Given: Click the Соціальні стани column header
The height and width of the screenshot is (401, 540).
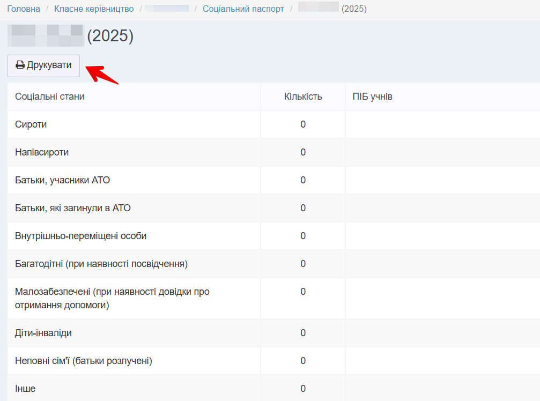Looking at the screenshot, I should [50, 96].
